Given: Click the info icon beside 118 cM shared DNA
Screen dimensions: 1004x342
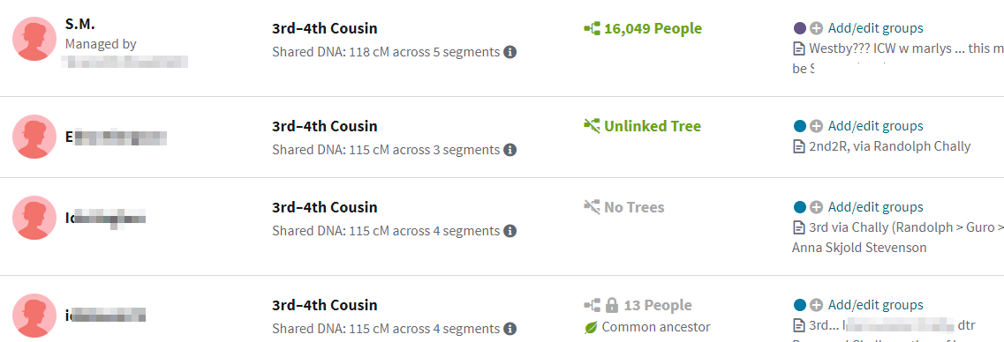Looking at the screenshot, I should [510, 52].
